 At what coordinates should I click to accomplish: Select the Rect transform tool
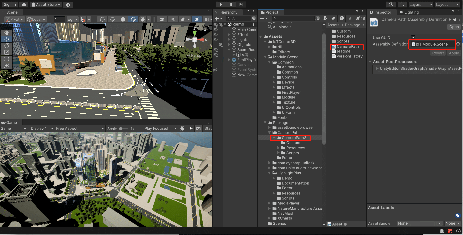pos(7,59)
